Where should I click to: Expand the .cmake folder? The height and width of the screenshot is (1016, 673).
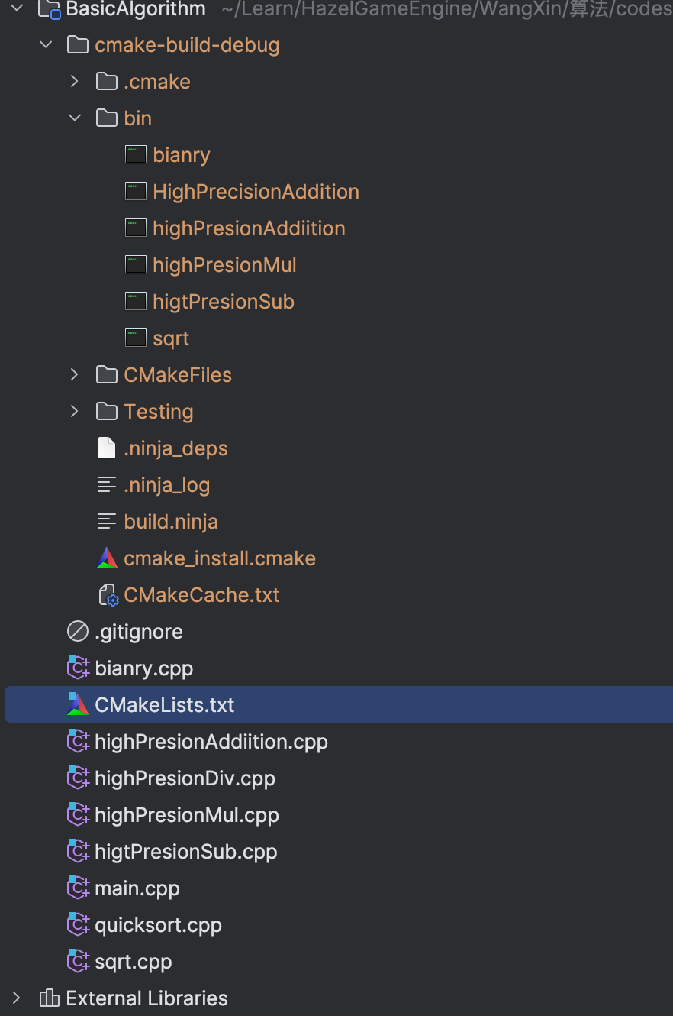(x=75, y=82)
